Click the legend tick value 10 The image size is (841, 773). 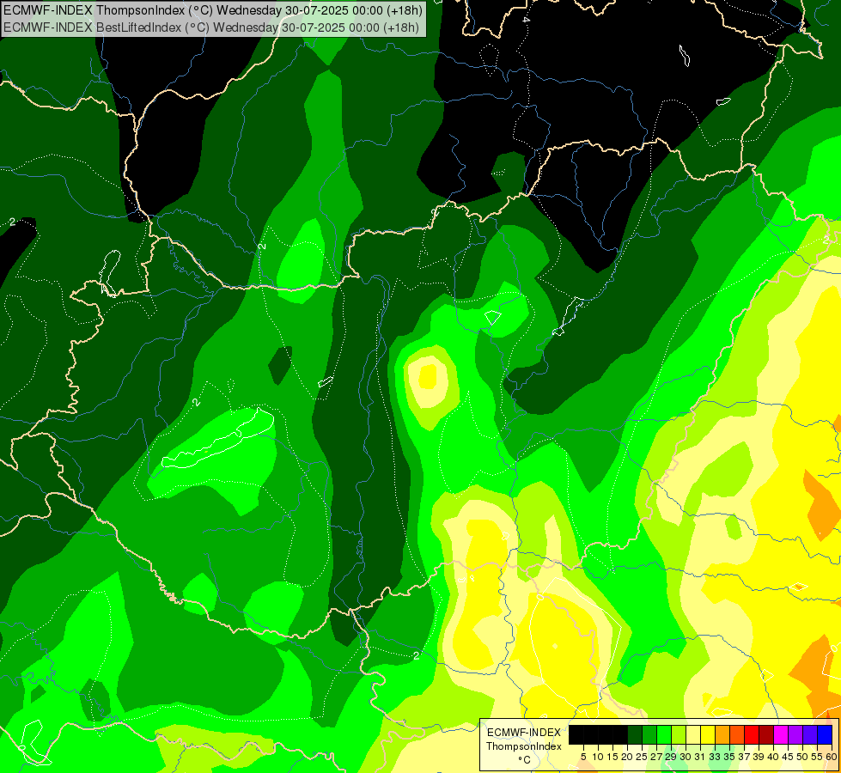point(598,757)
